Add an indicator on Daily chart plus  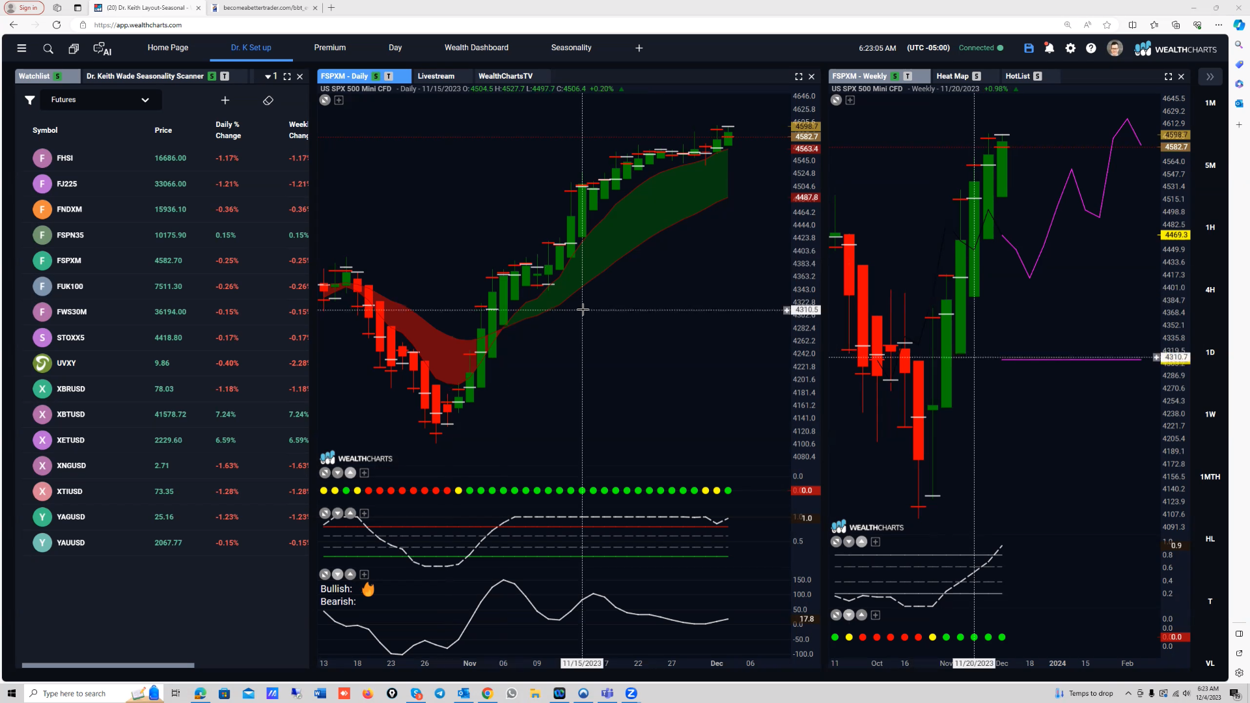[x=339, y=100]
